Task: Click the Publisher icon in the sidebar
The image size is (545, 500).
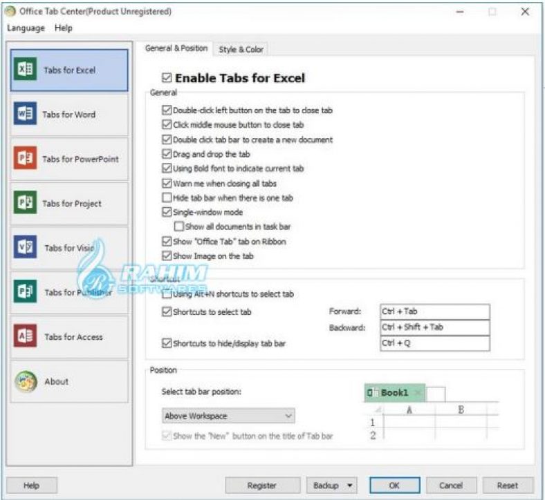Action: pyautogui.click(x=25, y=291)
